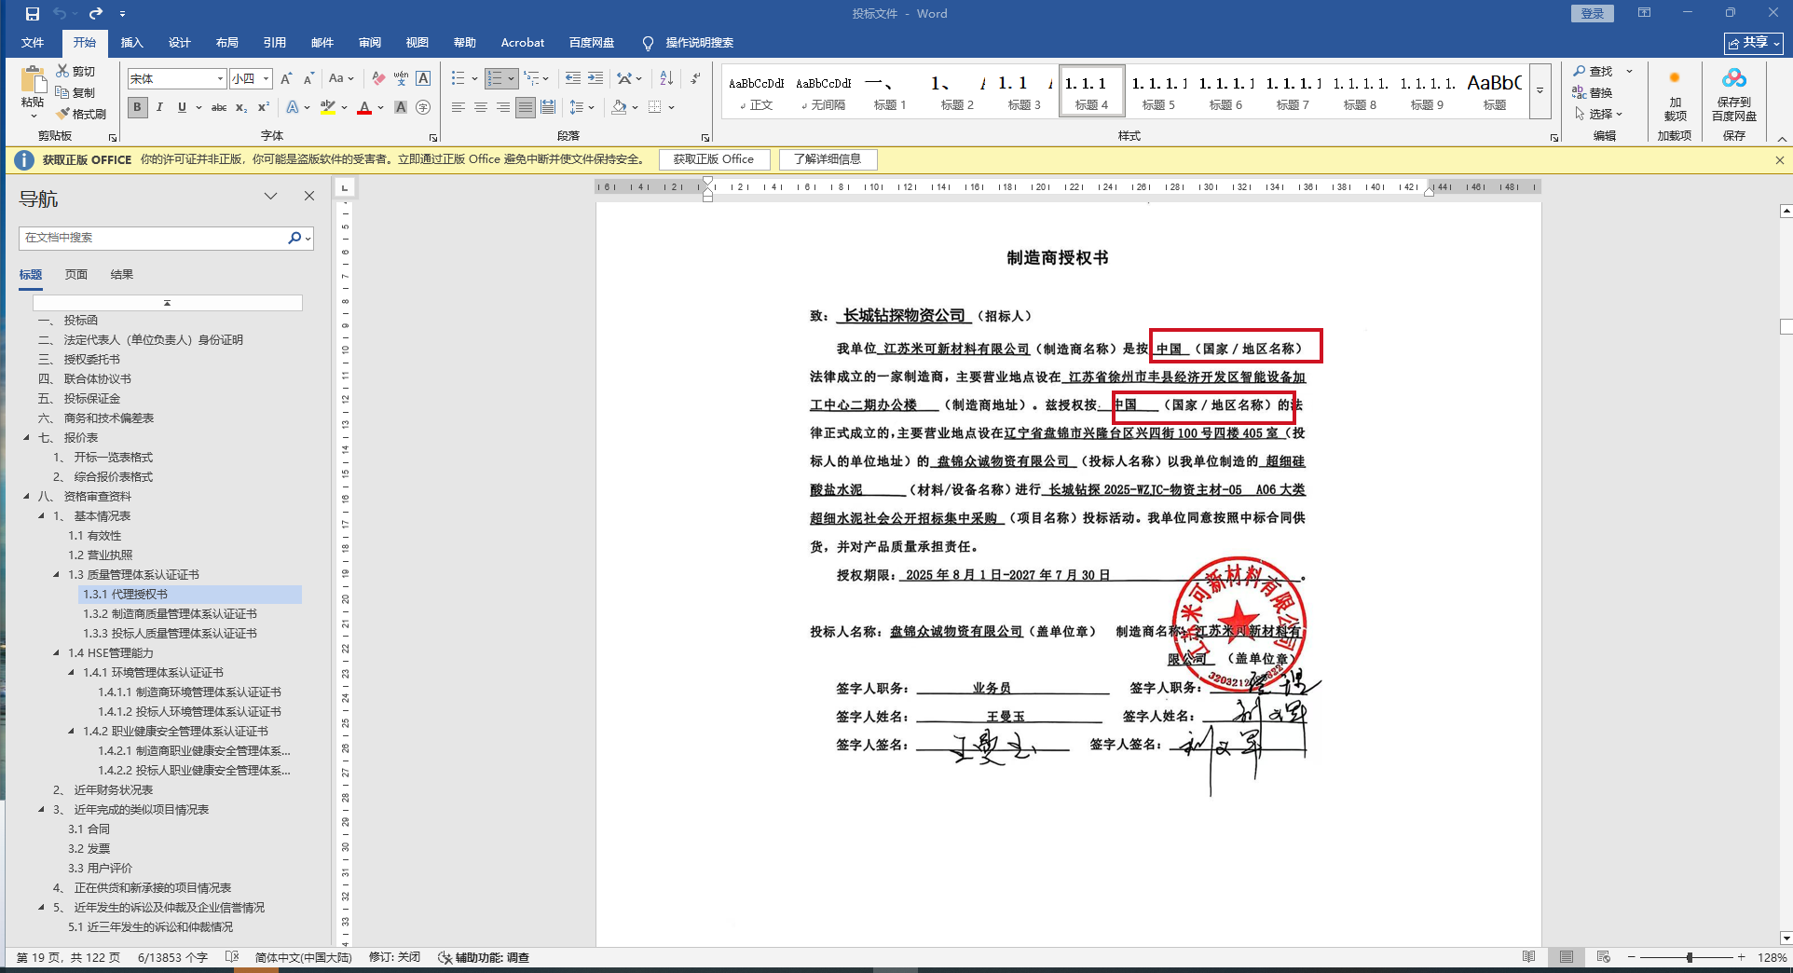The image size is (1793, 973).
Task: Decrease paragraph indent
Action: coord(572,79)
